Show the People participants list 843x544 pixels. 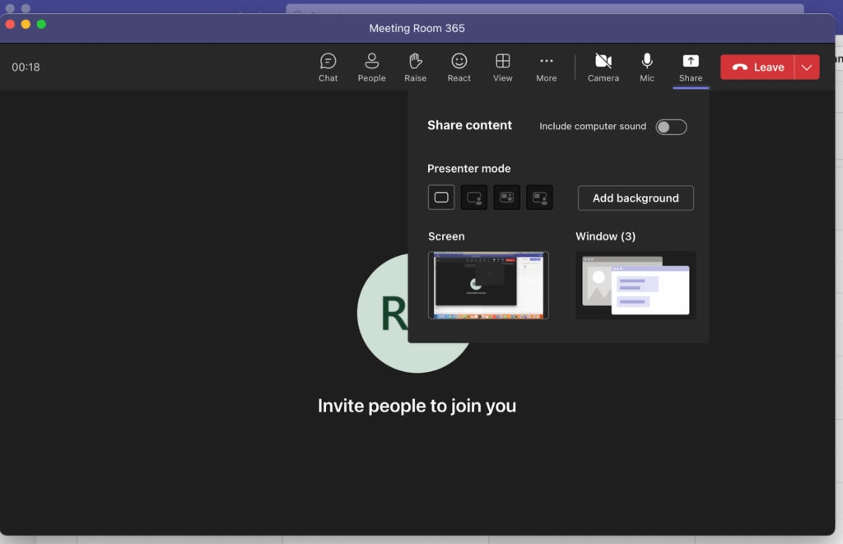(x=371, y=67)
